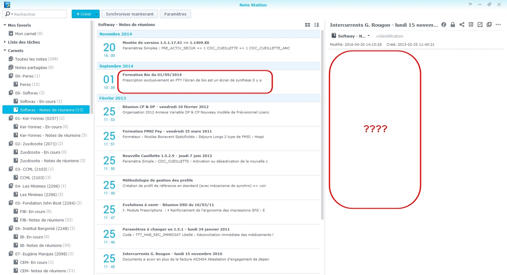Open note Méthodologie de gestion des profils
The image size is (507, 275).
coord(209,188)
